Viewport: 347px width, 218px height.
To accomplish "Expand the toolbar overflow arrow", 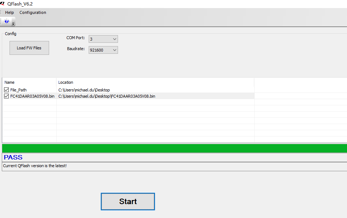I will (x=13, y=23).
